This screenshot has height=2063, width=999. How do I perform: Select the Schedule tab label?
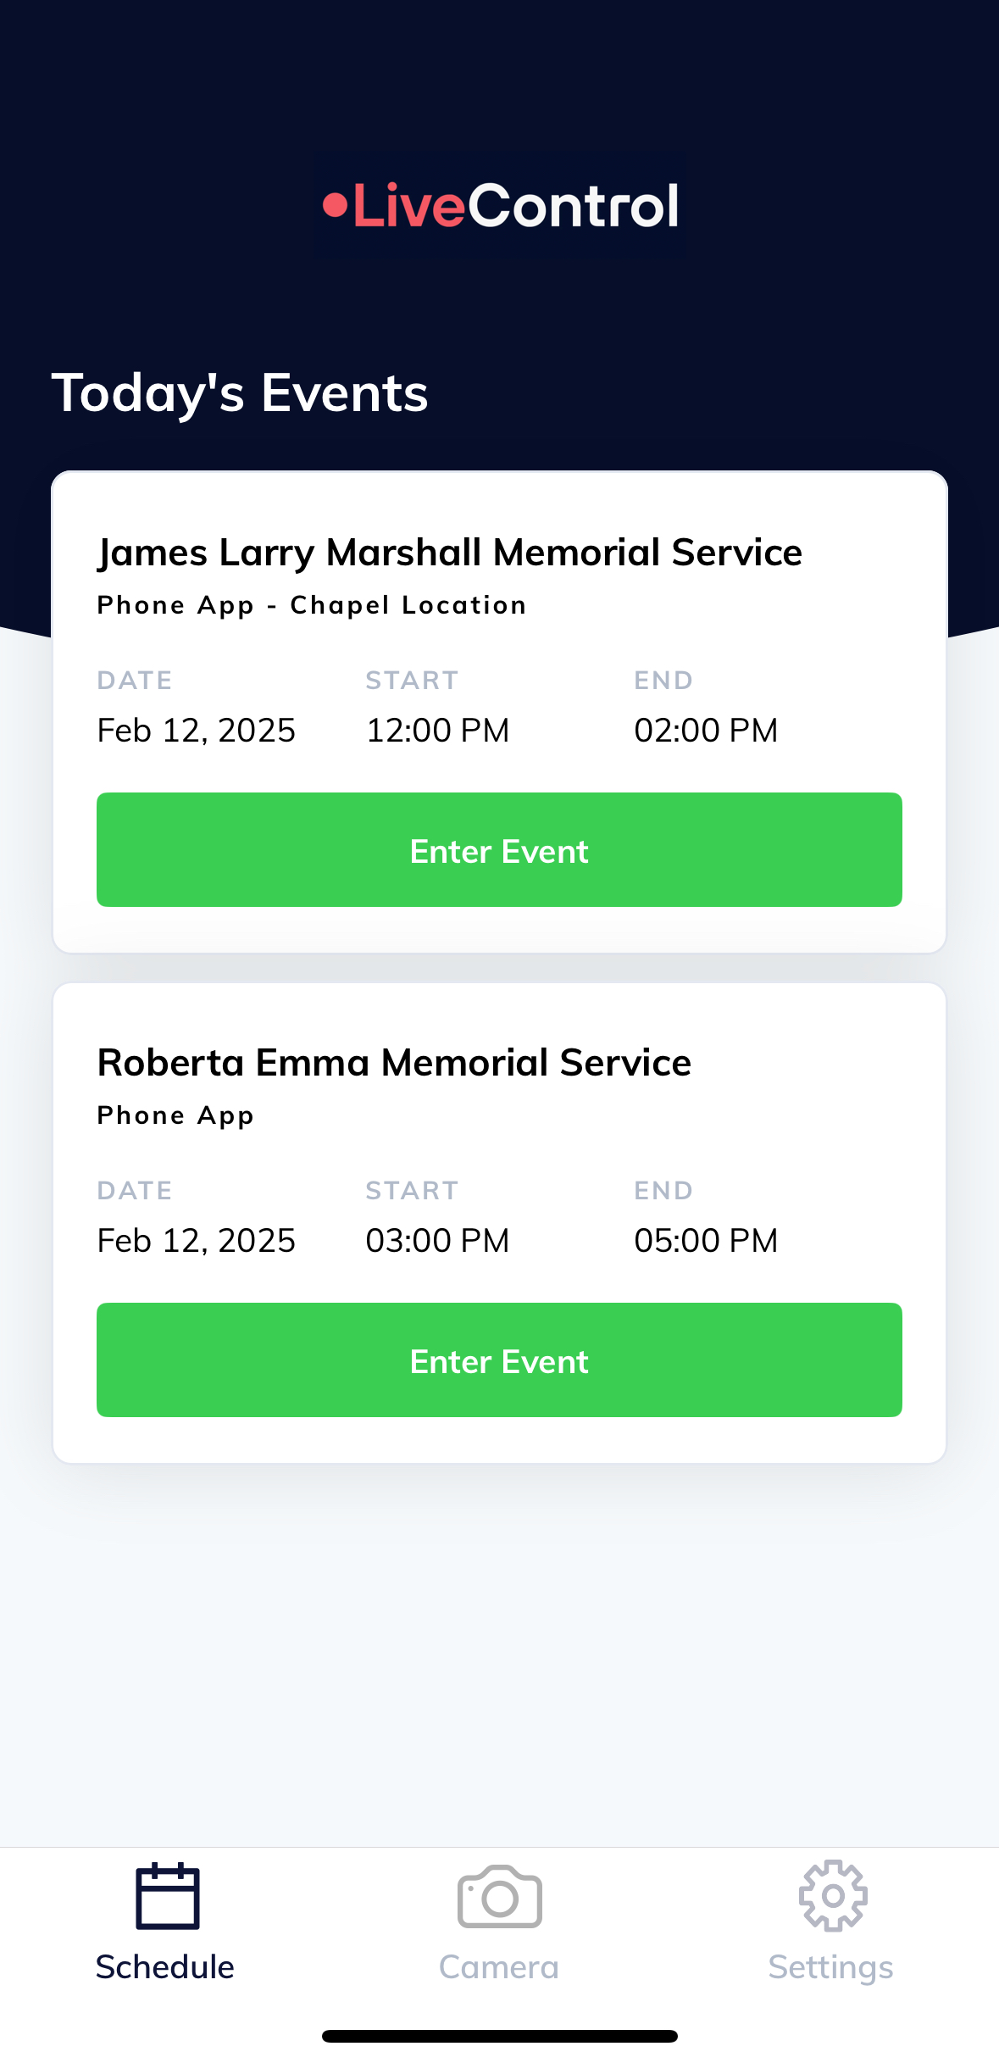pyautogui.click(x=165, y=1966)
